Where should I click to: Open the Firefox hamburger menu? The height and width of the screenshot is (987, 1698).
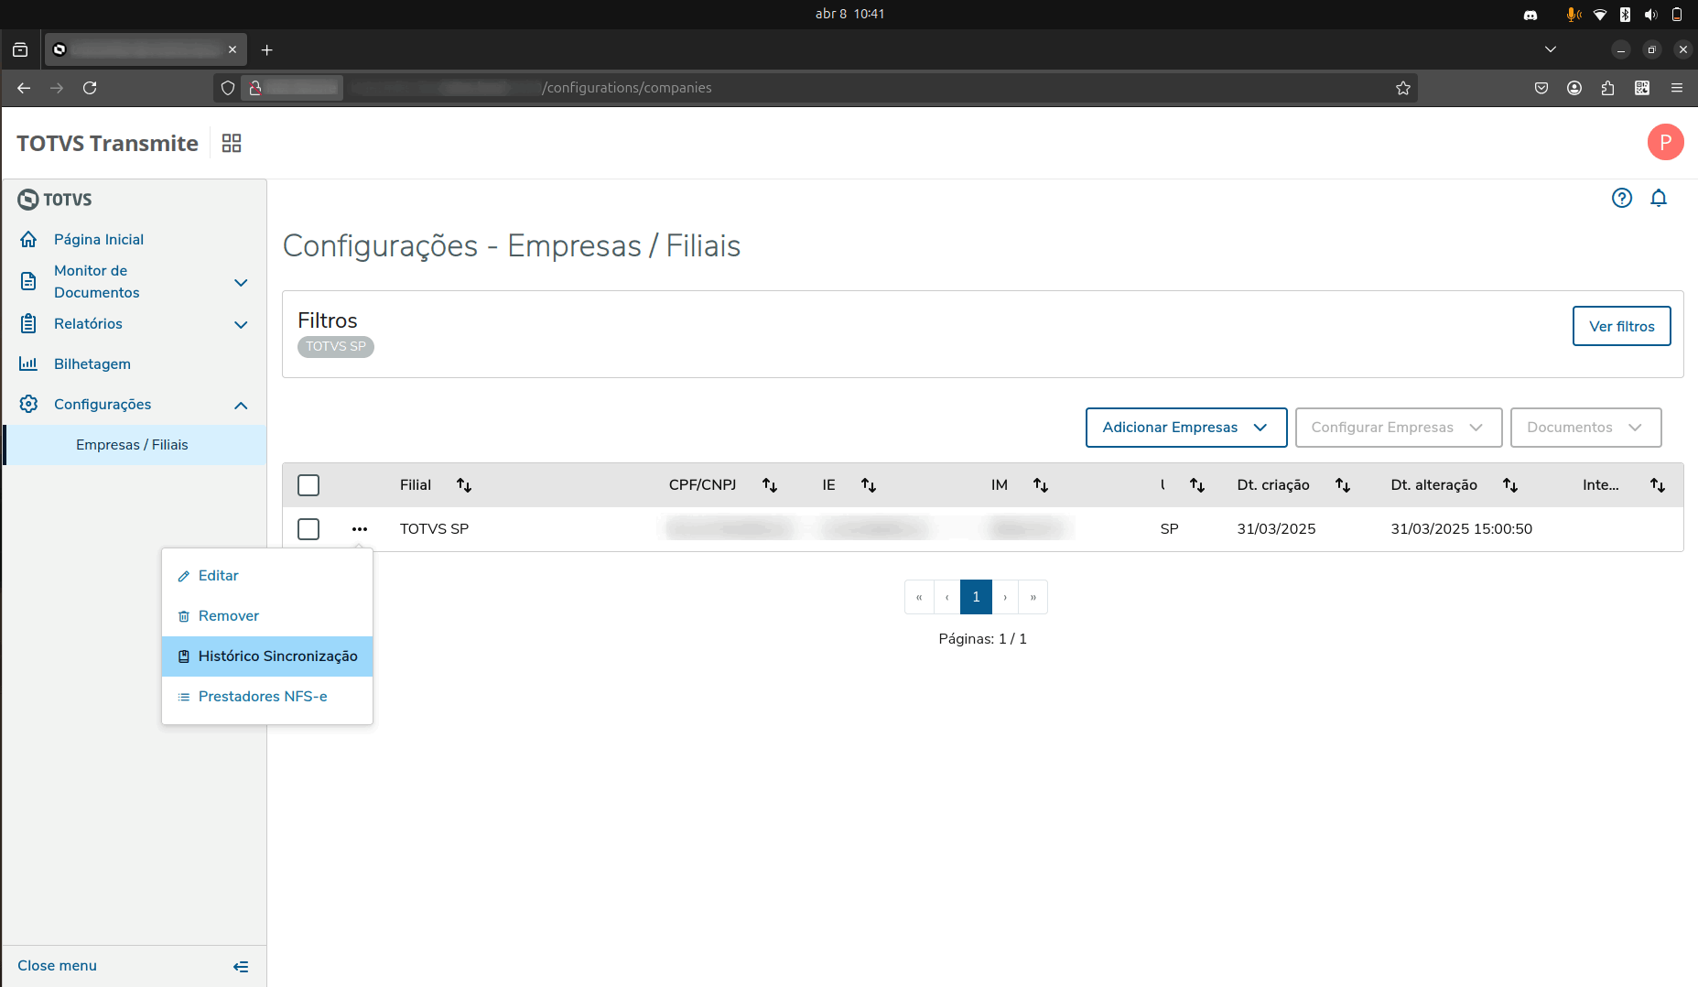[1677, 88]
